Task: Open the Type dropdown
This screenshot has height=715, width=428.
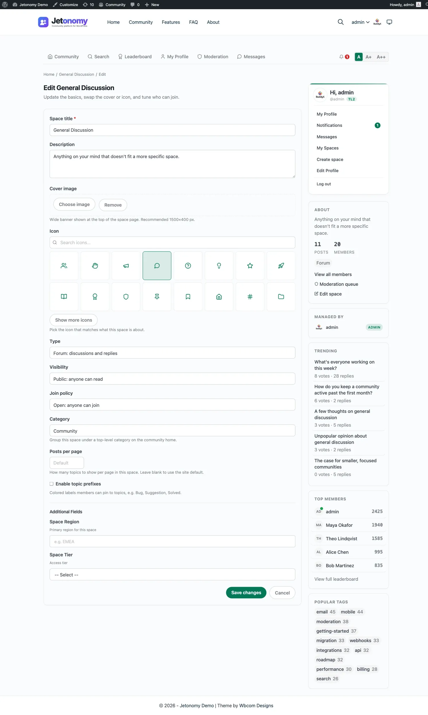Action: (172, 353)
